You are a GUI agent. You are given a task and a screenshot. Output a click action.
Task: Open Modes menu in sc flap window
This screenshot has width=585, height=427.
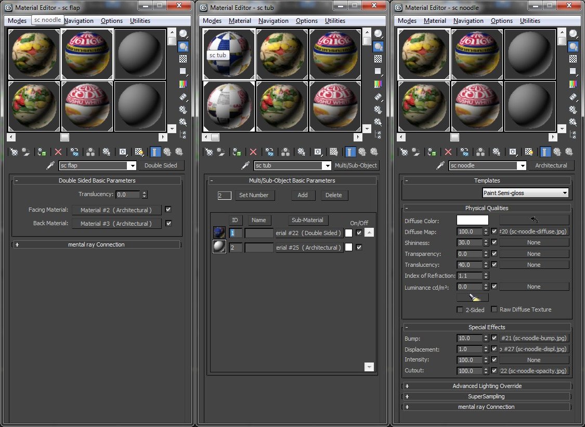[17, 20]
